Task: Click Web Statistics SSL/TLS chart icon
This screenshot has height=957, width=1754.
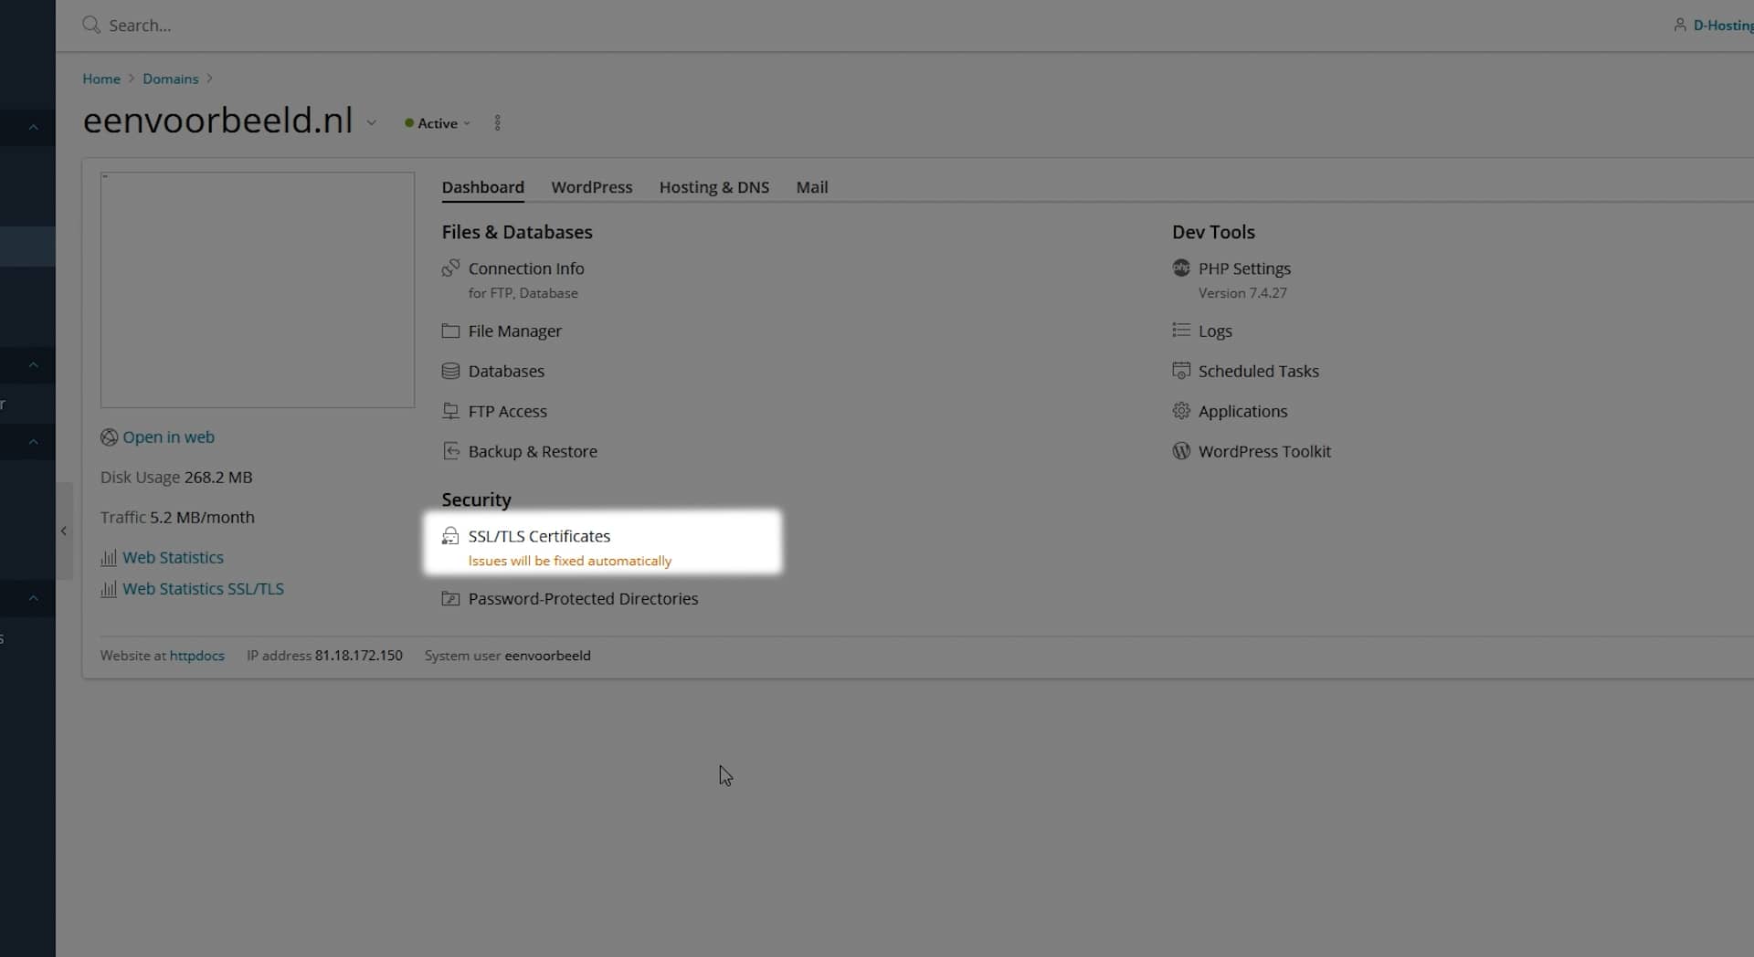Action: [x=109, y=590]
